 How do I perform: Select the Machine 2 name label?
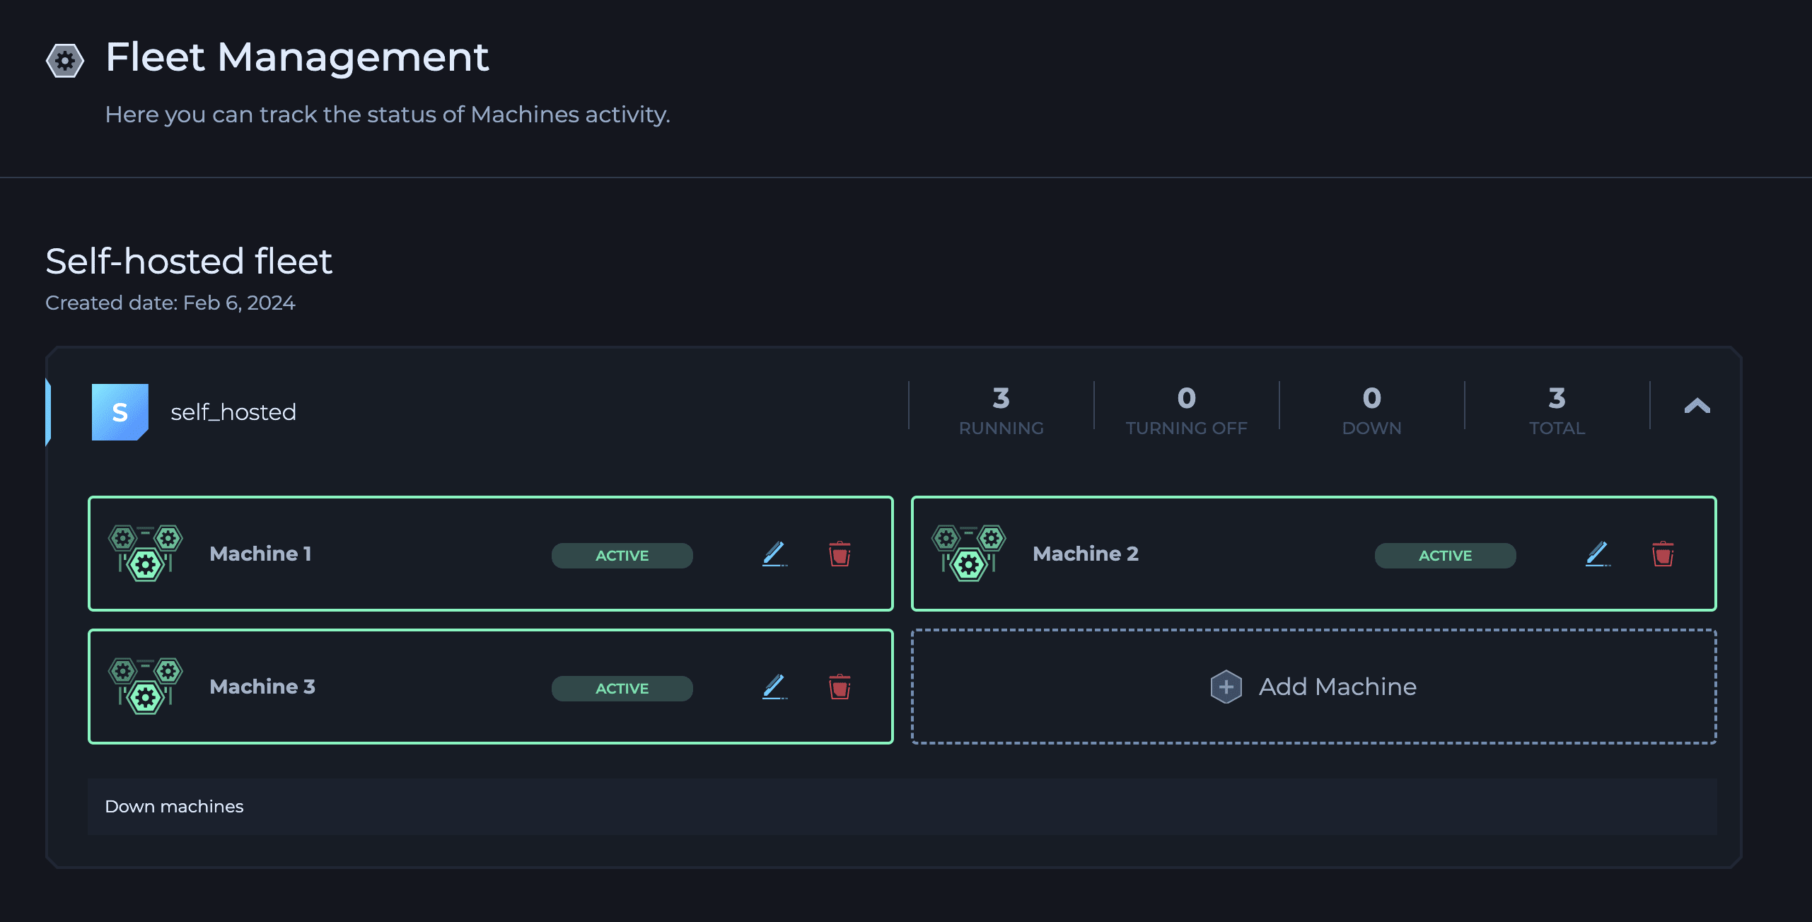(1086, 554)
